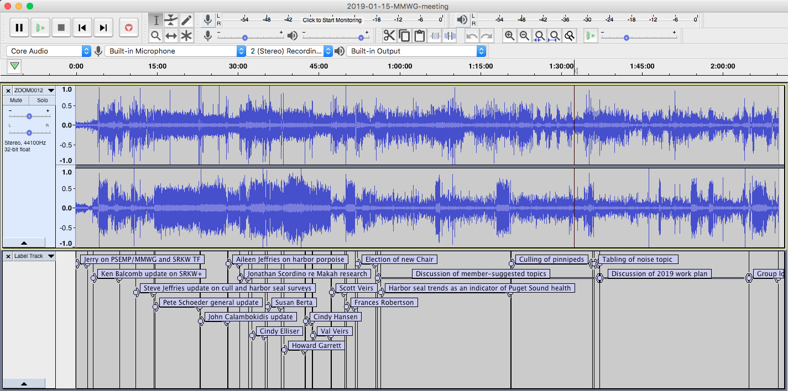Screen dimensions: 788x391
Task: Select the Election of new Chair label
Action: coord(399,260)
